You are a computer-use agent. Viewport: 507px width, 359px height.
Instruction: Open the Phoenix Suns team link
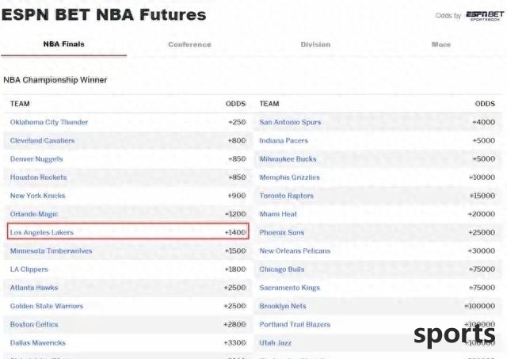(282, 232)
